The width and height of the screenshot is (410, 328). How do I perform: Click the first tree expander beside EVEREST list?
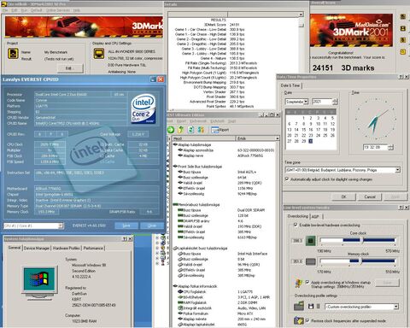[x=157, y=237]
